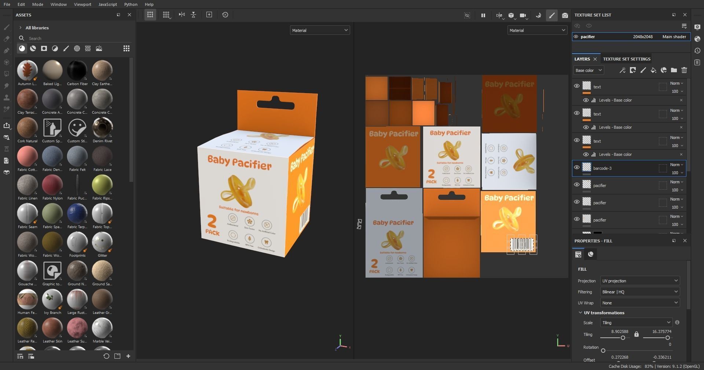Select the Eraser tool
Viewport: 704px width, 370px height.
point(7,39)
